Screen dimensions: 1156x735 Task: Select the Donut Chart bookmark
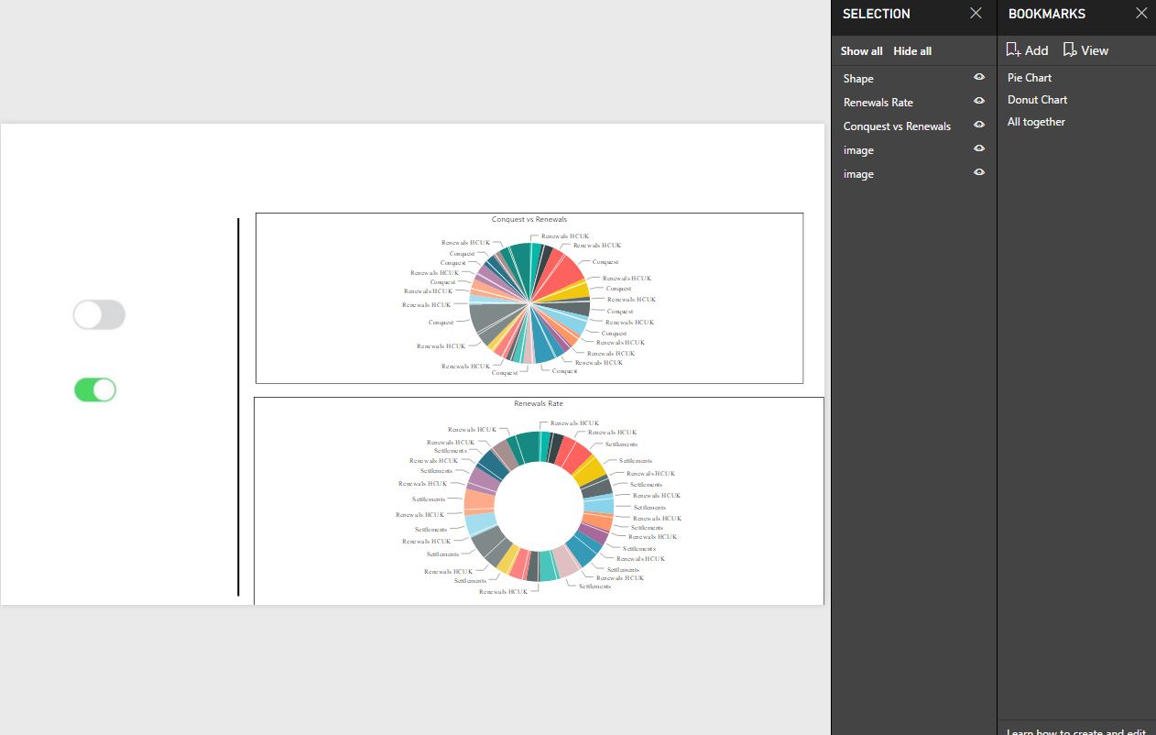1037,100
